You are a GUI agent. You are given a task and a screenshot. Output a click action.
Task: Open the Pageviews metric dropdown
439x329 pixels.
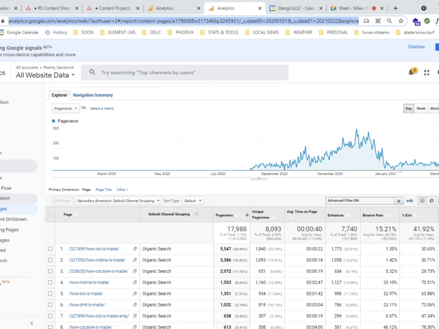(66, 108)
